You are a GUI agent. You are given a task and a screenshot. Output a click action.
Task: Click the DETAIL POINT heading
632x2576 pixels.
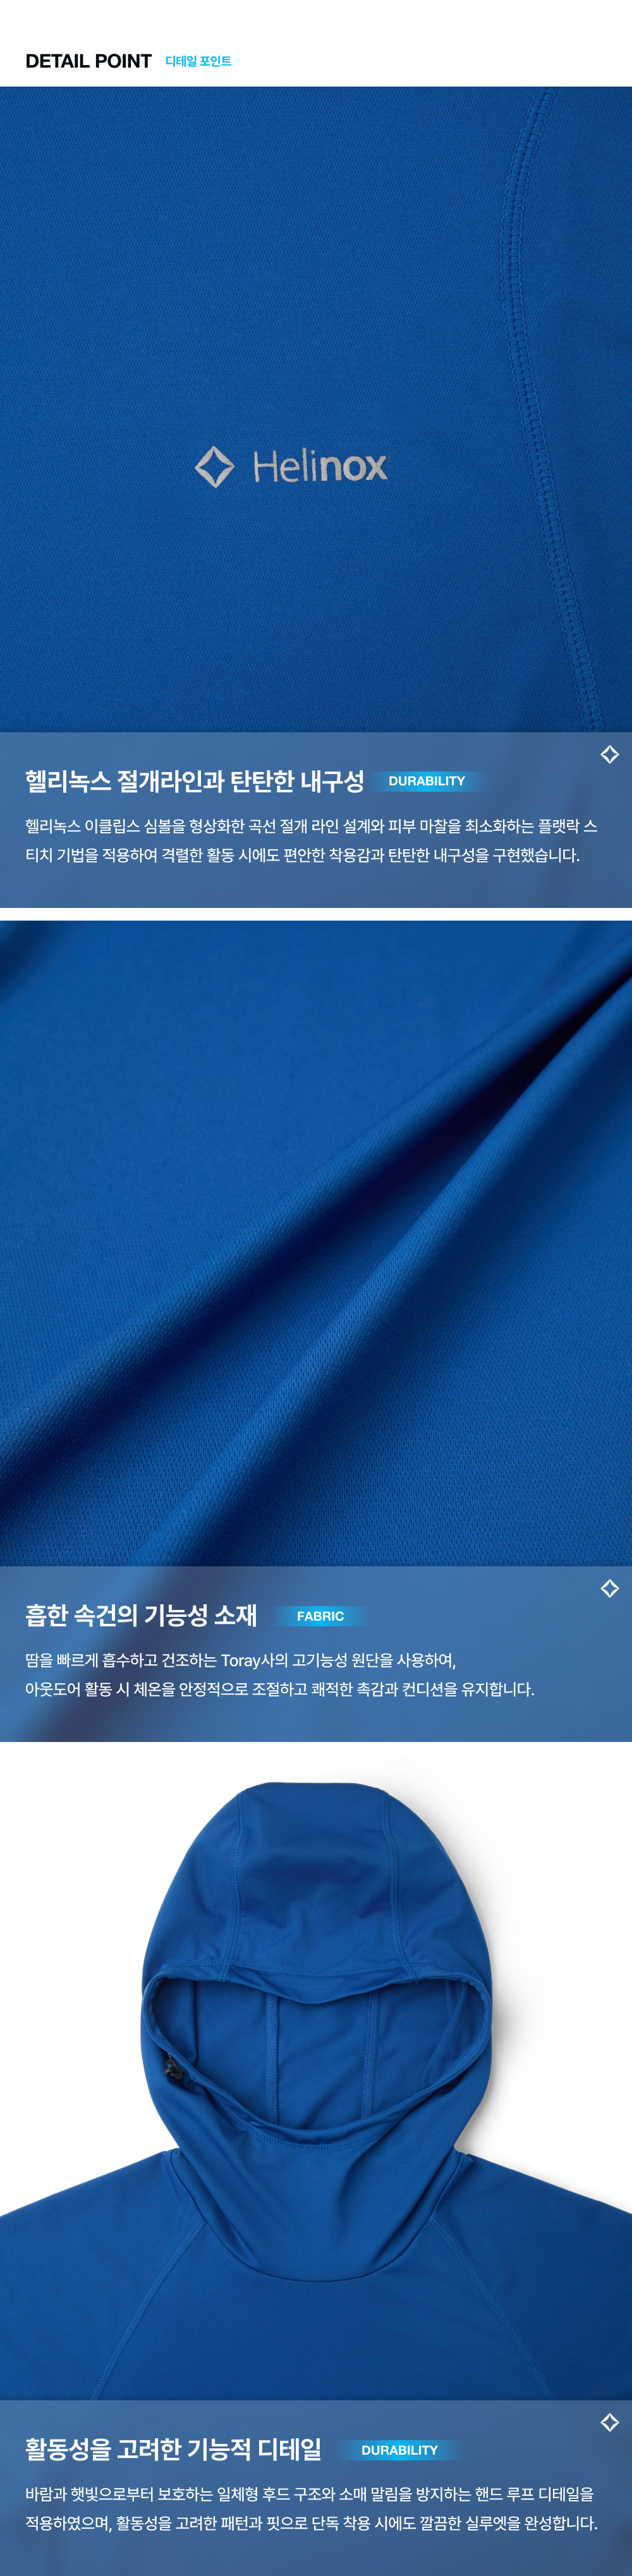88,61
